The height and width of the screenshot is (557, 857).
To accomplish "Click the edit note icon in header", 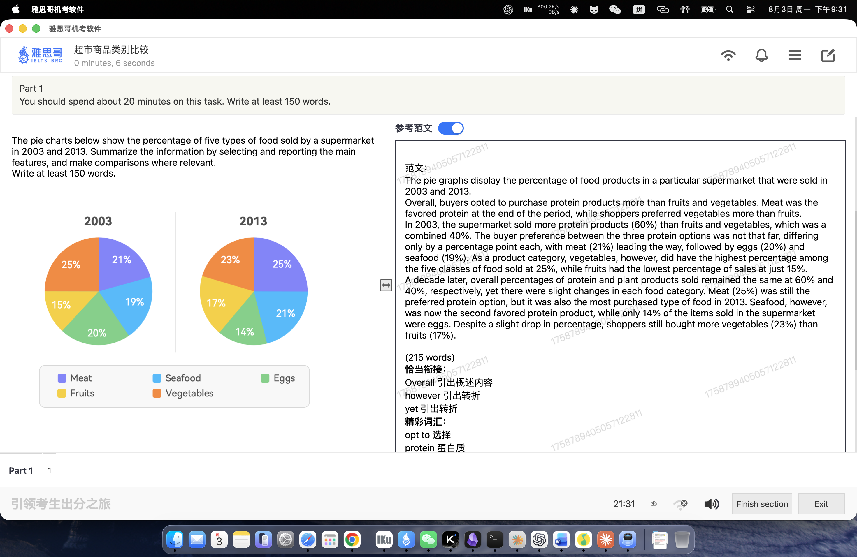I will click(x=828, y=55).
